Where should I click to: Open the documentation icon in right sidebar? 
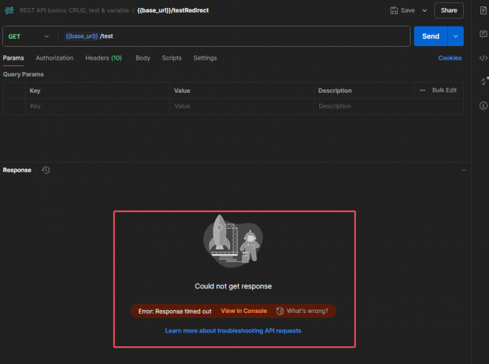coord(483,10)
